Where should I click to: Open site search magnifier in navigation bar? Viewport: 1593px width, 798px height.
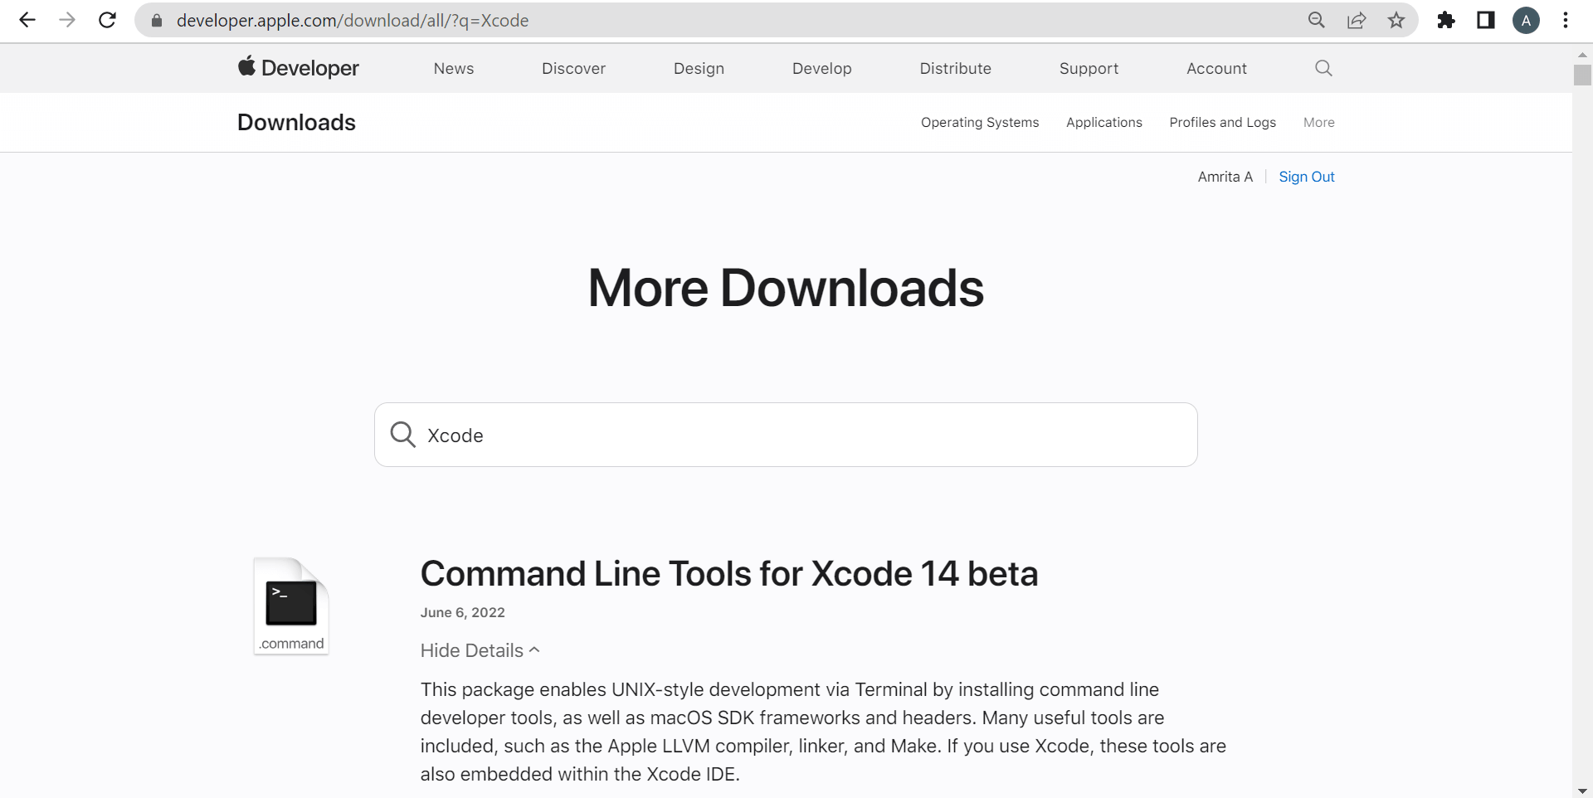(1323, 68)
